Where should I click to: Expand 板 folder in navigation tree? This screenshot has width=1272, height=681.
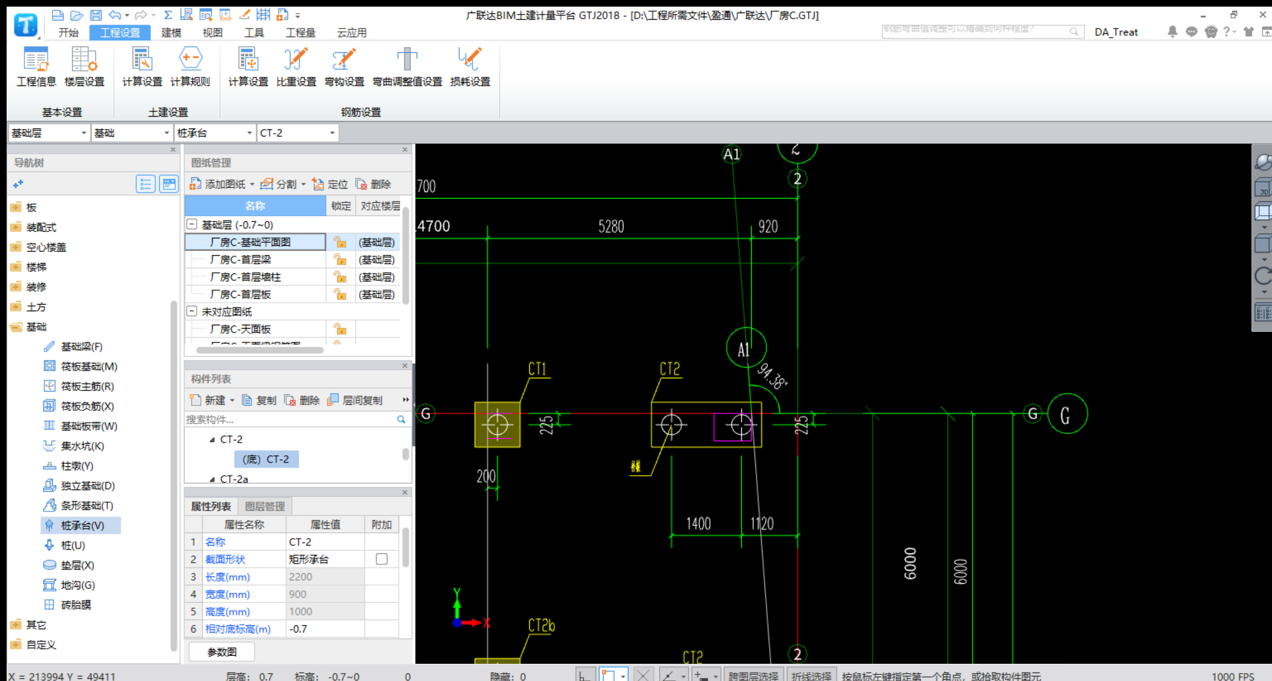pos(17,207)
